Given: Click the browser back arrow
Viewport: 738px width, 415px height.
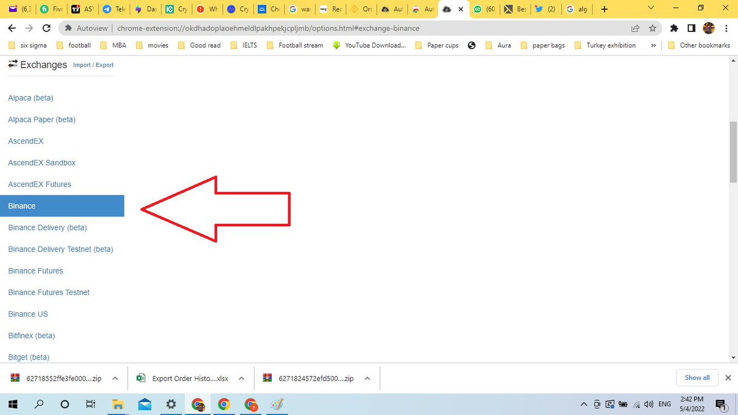Looking at the screenshot, I should click(12, 28).
